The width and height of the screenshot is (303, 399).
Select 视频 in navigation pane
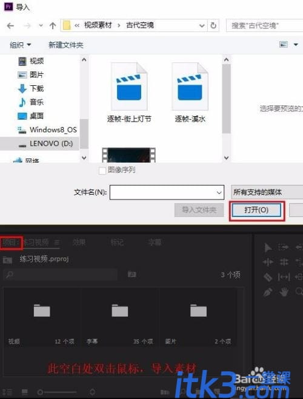click(31, 61)
